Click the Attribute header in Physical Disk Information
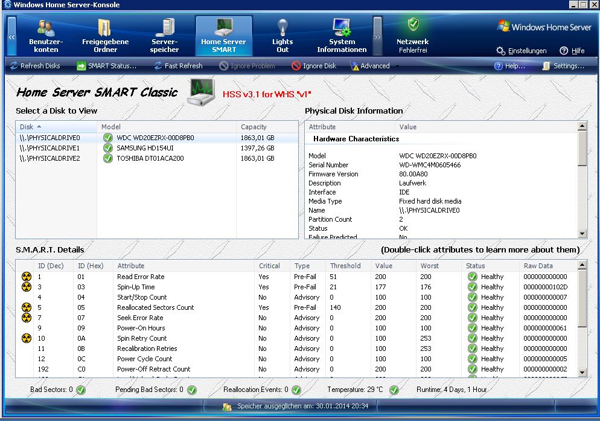The image size is (600, 421). pyautogui.click(x=350, y=127)
